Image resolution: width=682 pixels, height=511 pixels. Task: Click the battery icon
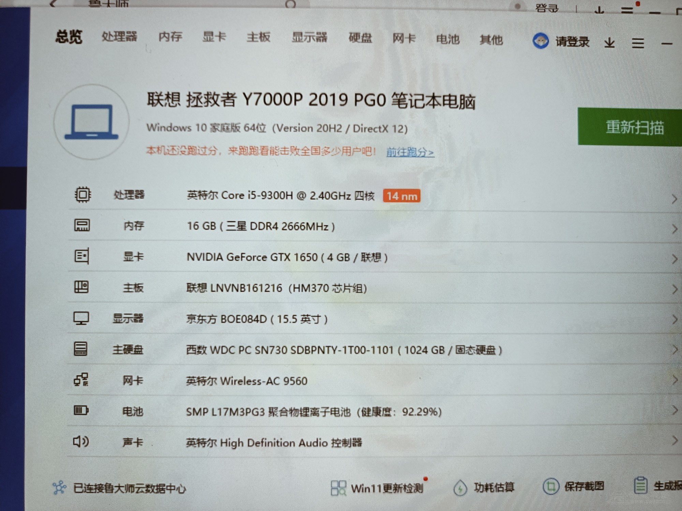[x=81, y=410]
